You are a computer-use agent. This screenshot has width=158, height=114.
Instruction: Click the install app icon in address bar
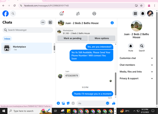click(136, 6)
